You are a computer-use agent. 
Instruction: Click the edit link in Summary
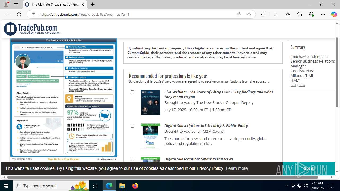(293, 85)
